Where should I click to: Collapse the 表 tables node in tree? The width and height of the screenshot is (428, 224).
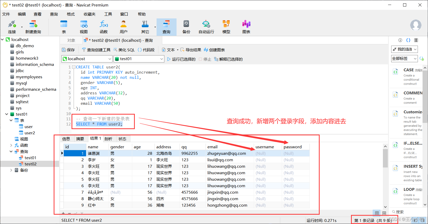tap(11, 120)
